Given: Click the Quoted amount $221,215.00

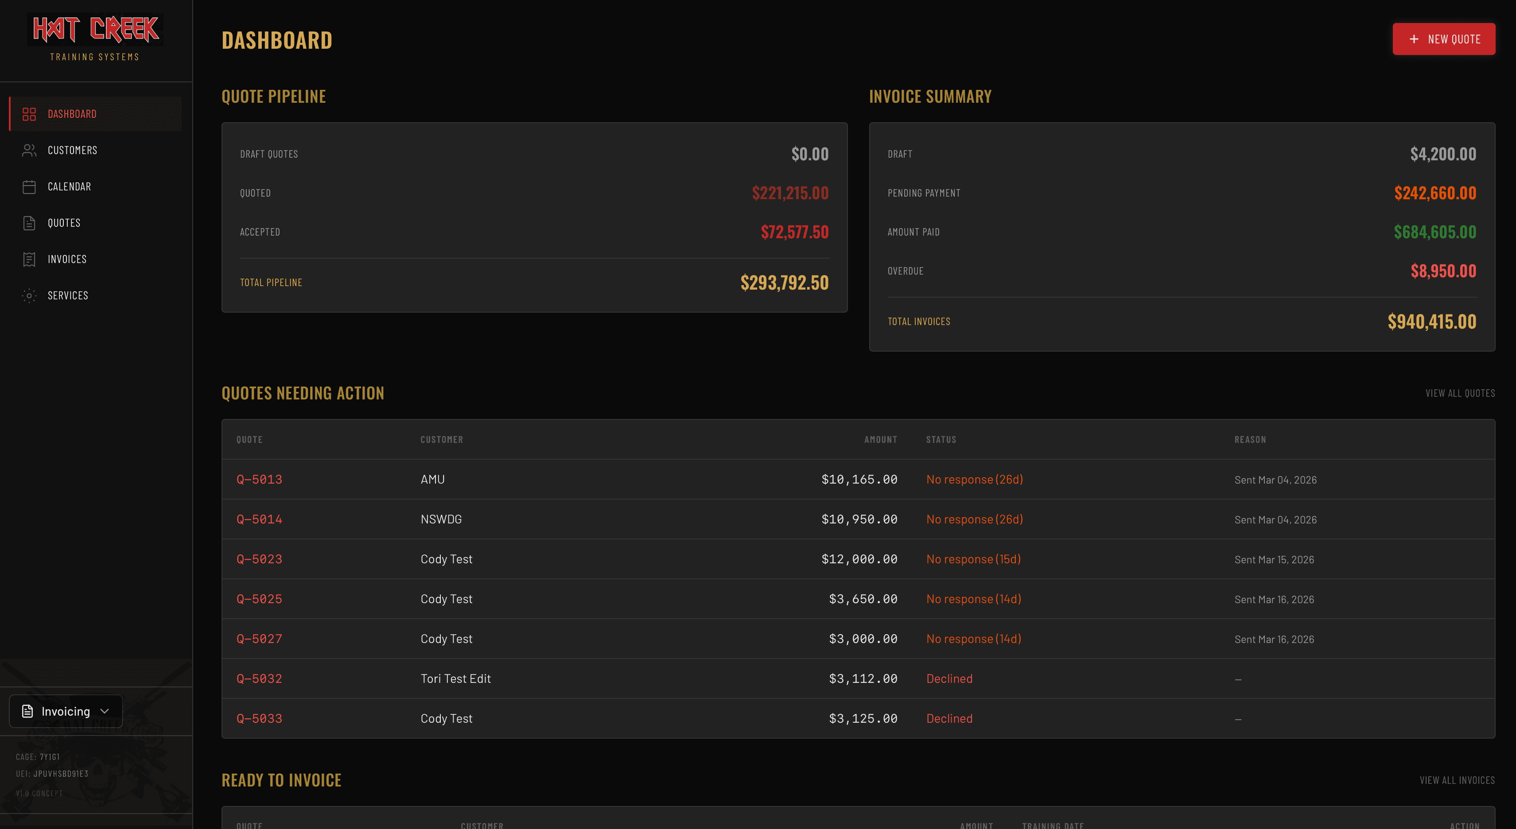Looking at the screenshot, I should tap(790, 193).
